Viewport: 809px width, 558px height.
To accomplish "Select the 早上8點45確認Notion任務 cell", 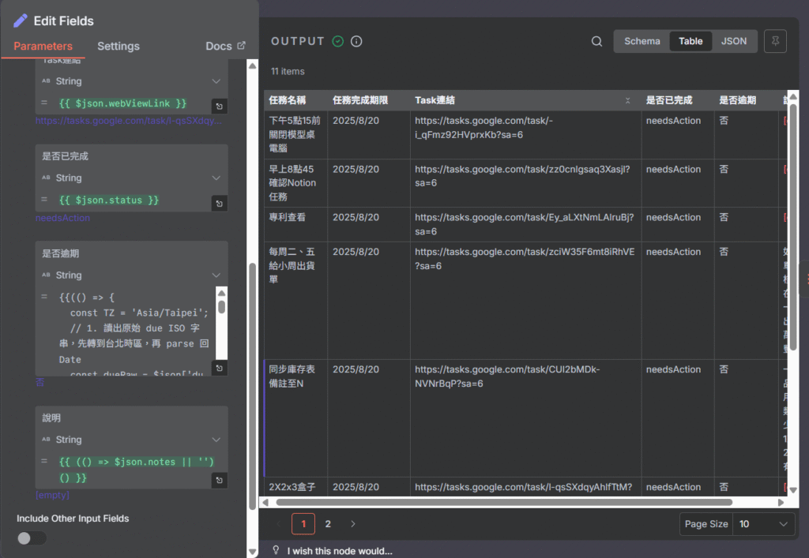I will [295, 183].
